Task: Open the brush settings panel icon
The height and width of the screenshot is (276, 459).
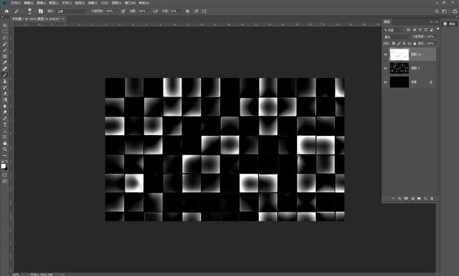Action: tap(41, 11)
